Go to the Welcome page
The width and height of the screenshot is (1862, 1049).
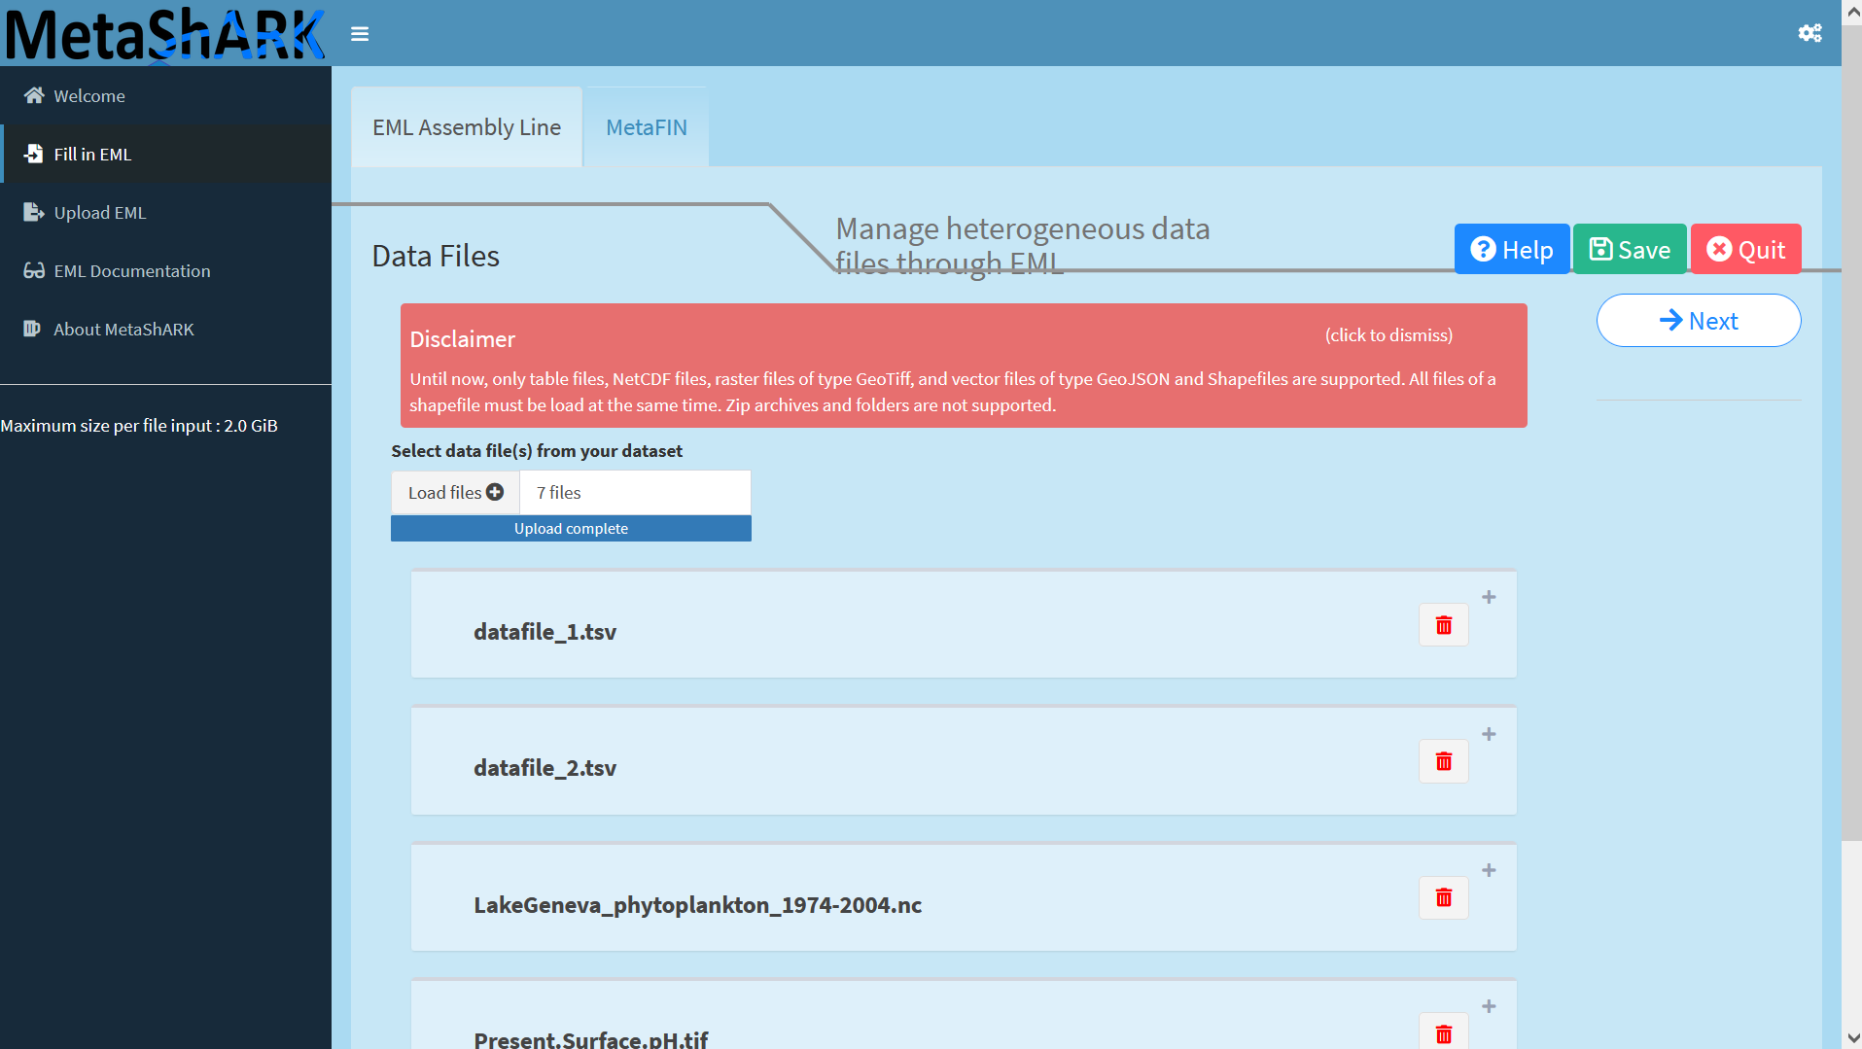point(165,95)
